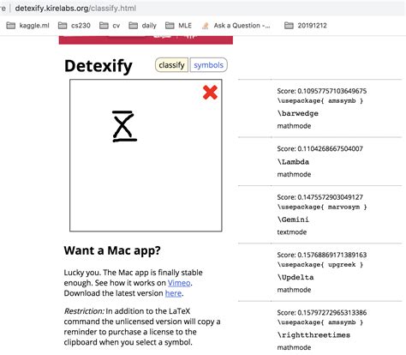The image size is (406, 355).
Task: Open the cv bookmark folder
Action: point(110,26)
